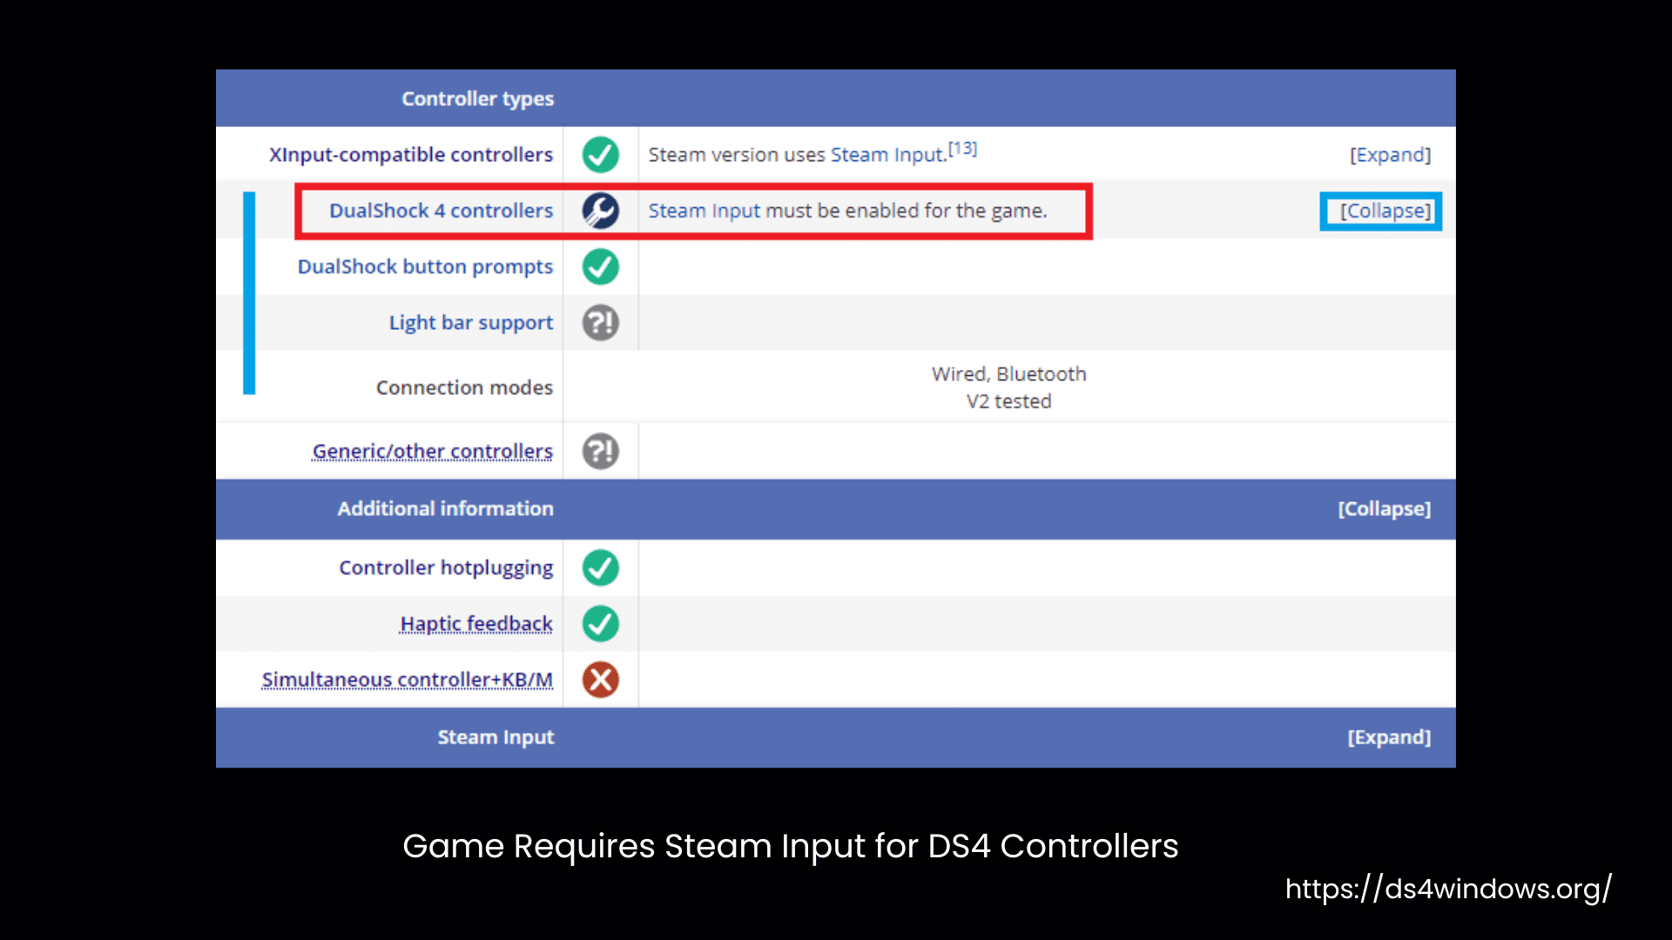Click the 'Wired, Bluetooth' text
The height and width of the screenshot is (940, 1672).
1008,374
